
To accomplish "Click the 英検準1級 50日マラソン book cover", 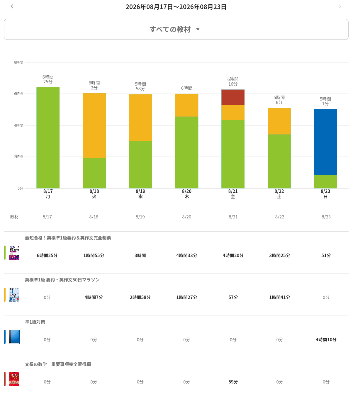I will 14,295.
